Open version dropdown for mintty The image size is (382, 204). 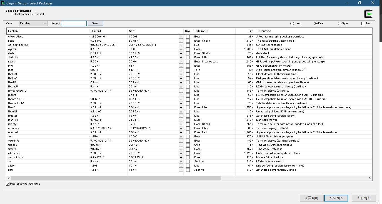click(x=181, y=124)
